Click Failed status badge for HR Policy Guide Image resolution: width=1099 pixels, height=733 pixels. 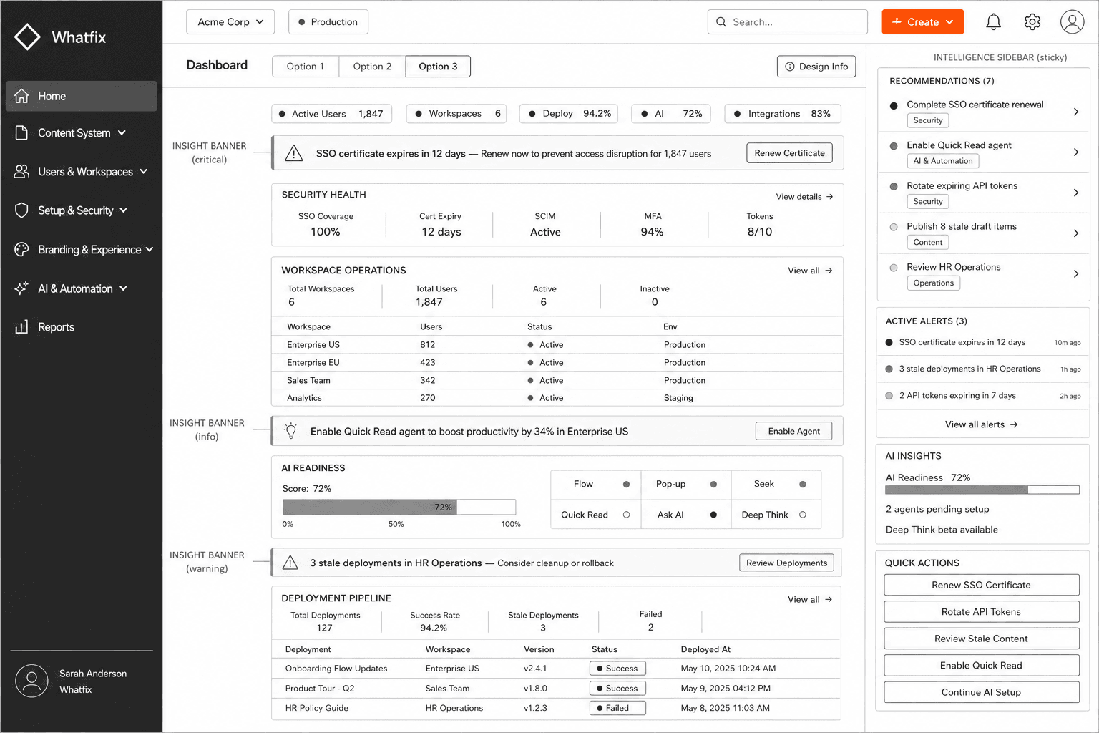[x=617, y=708]
